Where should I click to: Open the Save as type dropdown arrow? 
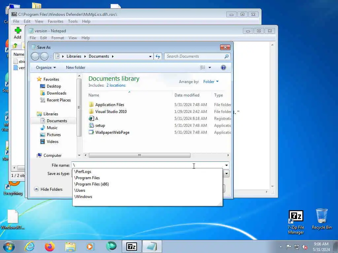226,174
